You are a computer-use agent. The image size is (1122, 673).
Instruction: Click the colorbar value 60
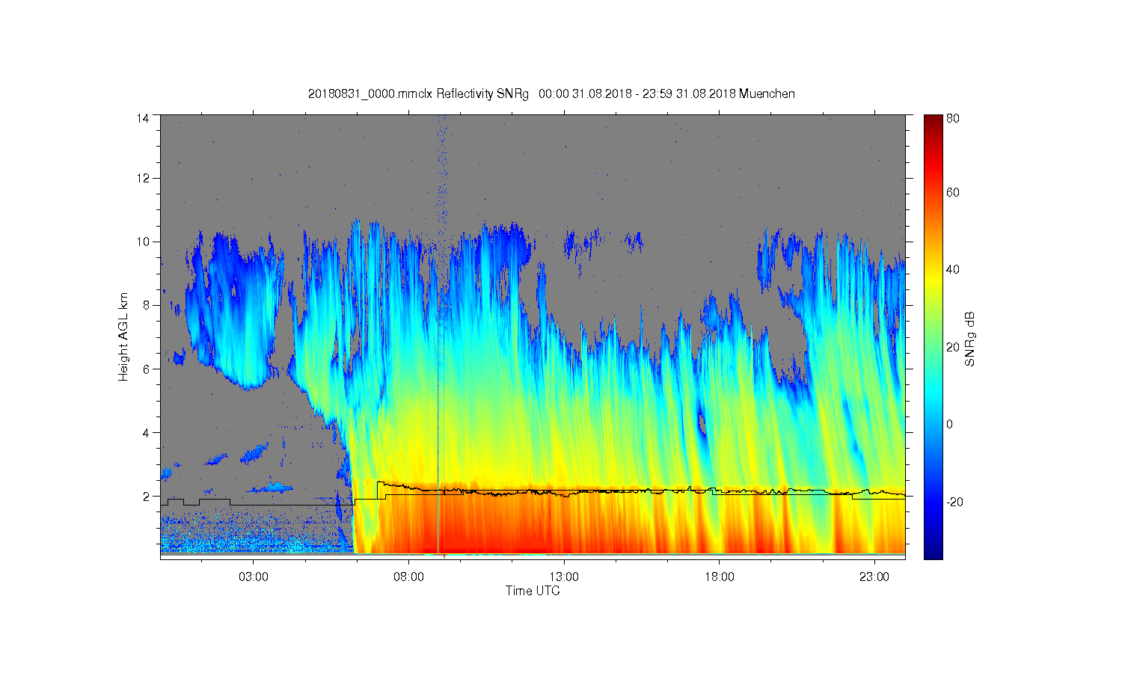(x=952, y=192)
